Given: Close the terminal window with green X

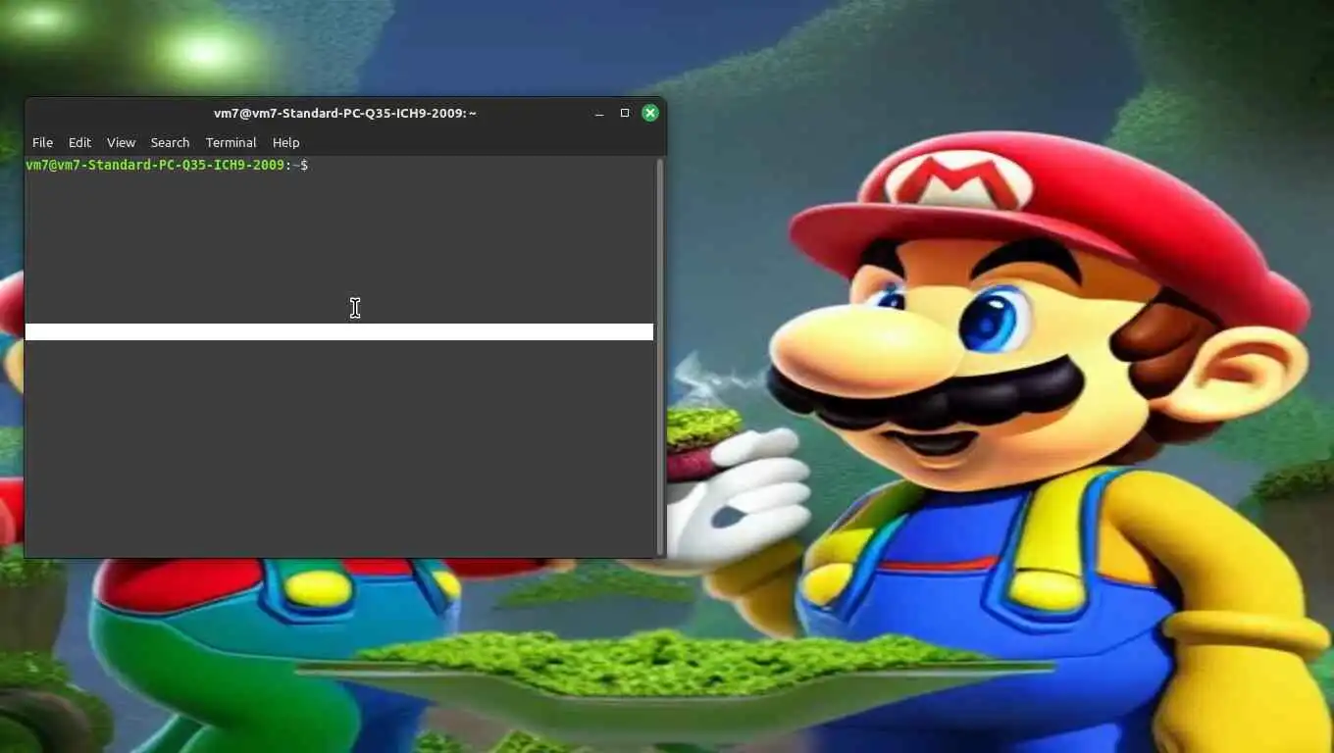Looking at the screenshot, I should pos(650,113).
